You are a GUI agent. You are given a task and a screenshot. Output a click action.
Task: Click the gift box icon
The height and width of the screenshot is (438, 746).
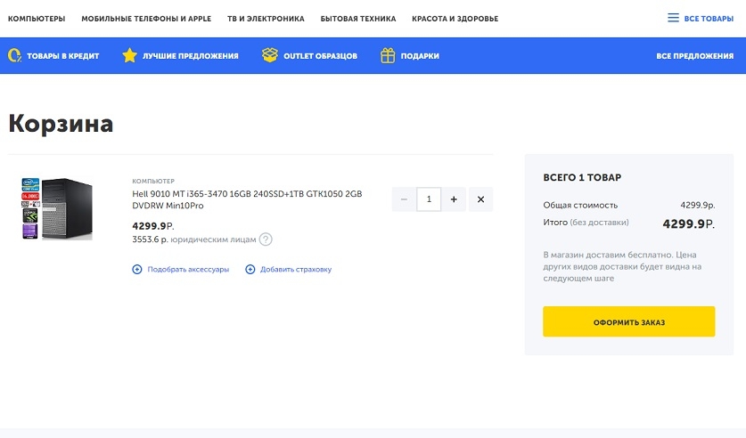pos(388,56)
